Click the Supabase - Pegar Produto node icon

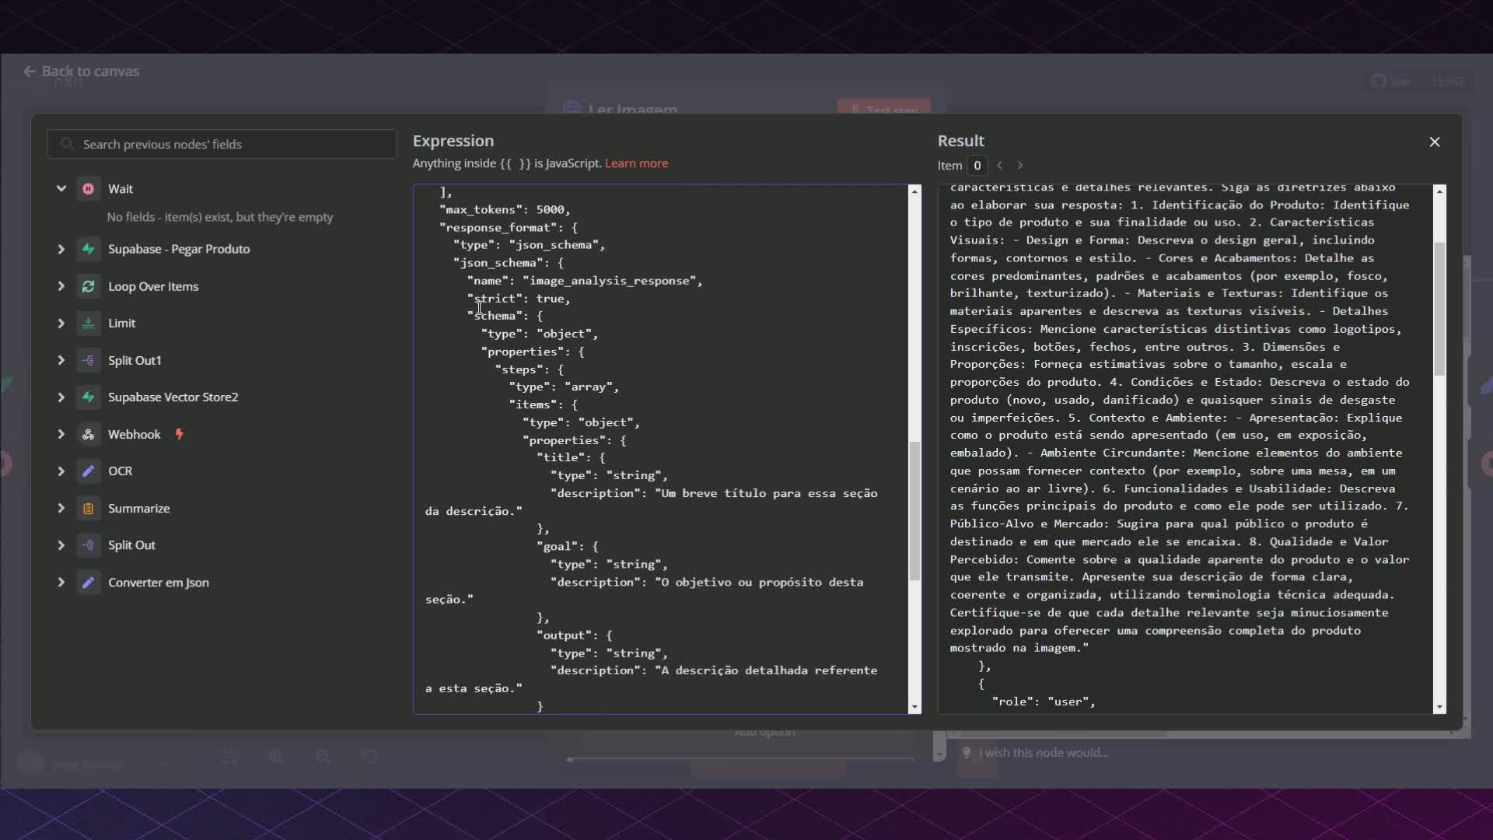[89, 249]
